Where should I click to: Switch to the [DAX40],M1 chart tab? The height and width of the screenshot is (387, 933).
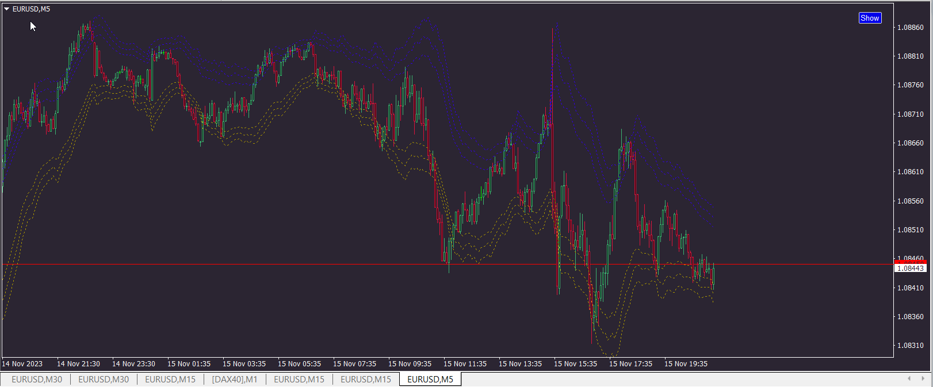point(235,379)
